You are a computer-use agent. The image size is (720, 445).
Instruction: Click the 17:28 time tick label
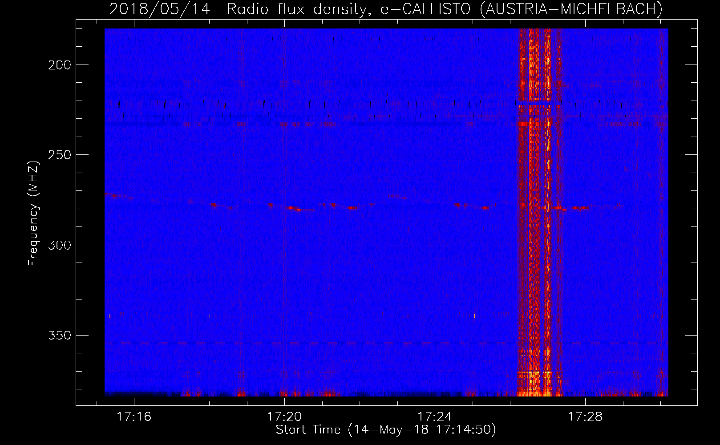[x=585, y=417]
